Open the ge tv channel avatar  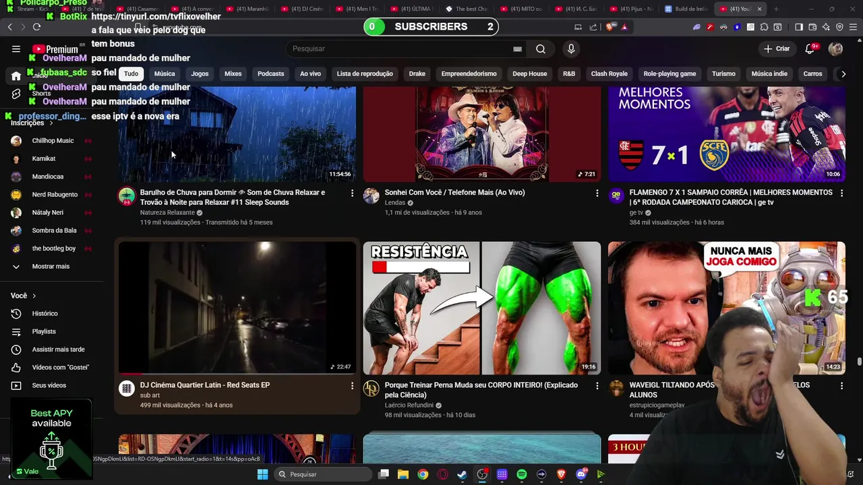tap(616, 196)
